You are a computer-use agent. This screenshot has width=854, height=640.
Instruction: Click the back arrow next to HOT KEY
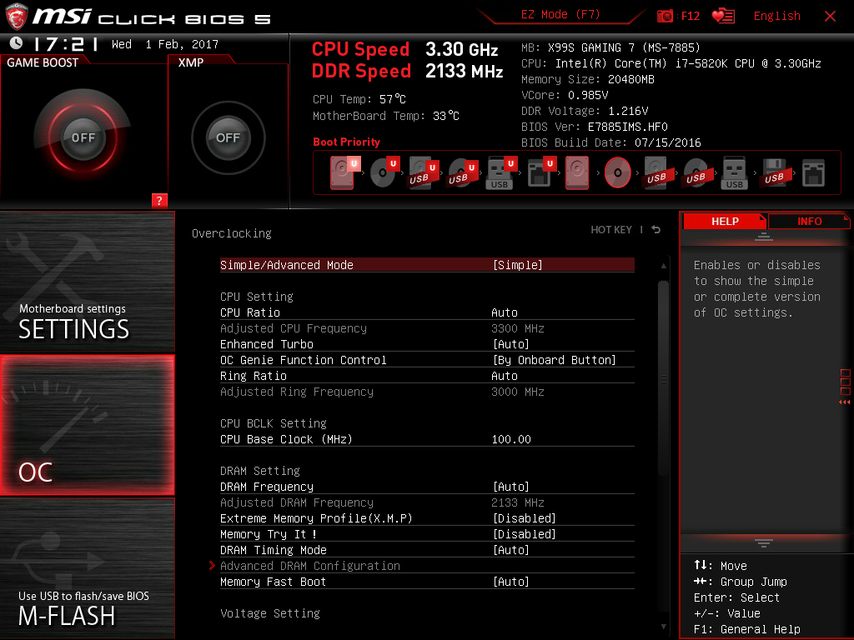click(x=656, y=230)
